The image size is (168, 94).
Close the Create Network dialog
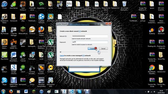pyautogui.click(x=108, y=23)
